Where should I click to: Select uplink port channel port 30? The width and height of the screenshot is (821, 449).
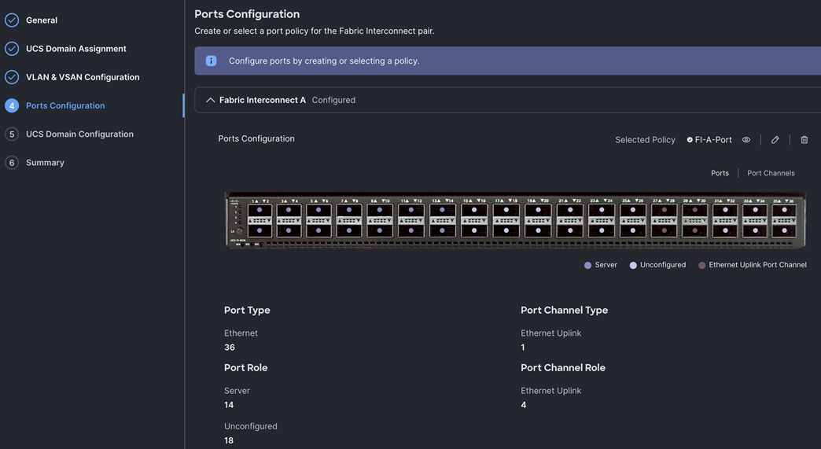[x=695, y=230]
